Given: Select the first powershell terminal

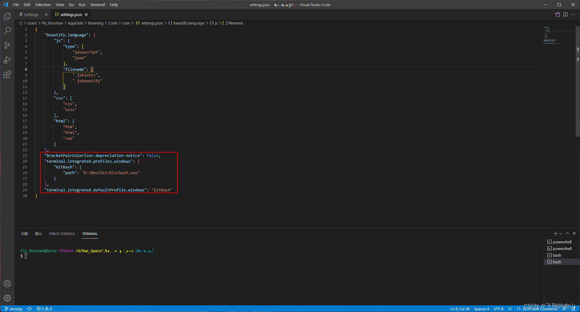Looking at the screenshot, I should (x=562, y=242).
